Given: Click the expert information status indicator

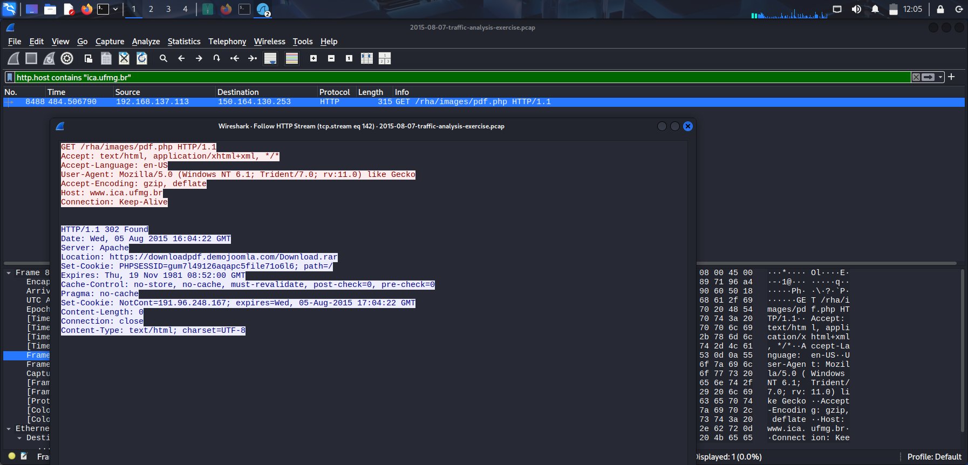Looking at the screenshot, I should point(12,456).
